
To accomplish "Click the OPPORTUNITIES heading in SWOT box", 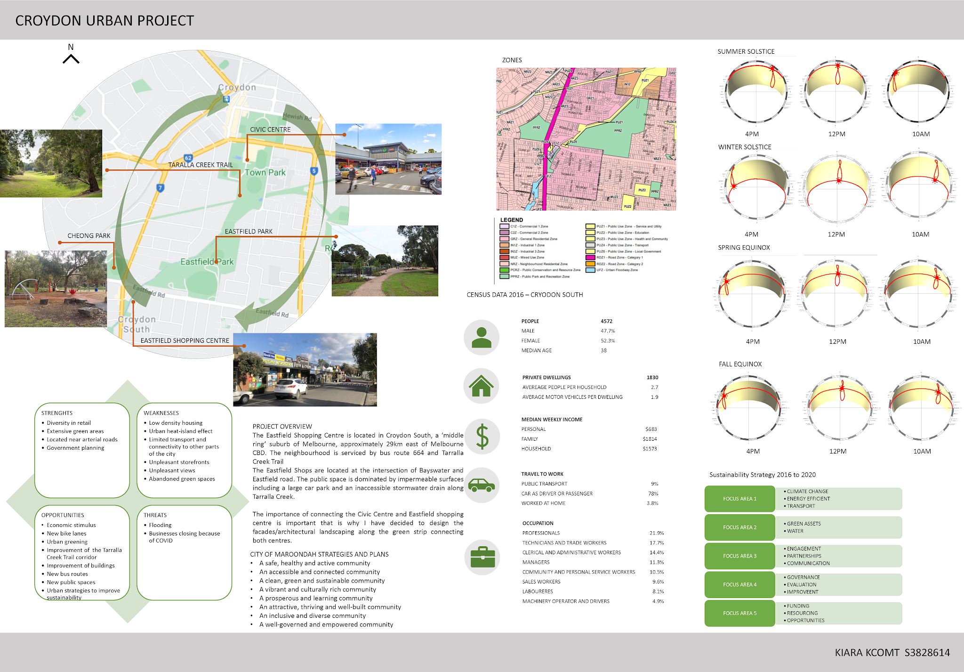I will pos(63,515).
